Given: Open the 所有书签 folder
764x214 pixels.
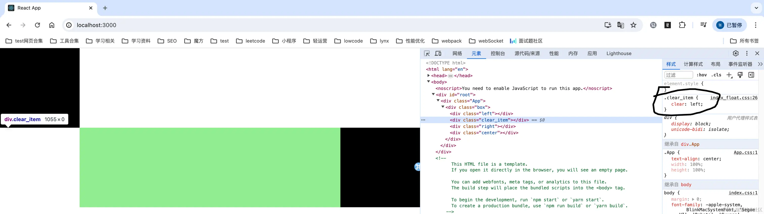Looking at the screenshot, I should tap(744, 41).
